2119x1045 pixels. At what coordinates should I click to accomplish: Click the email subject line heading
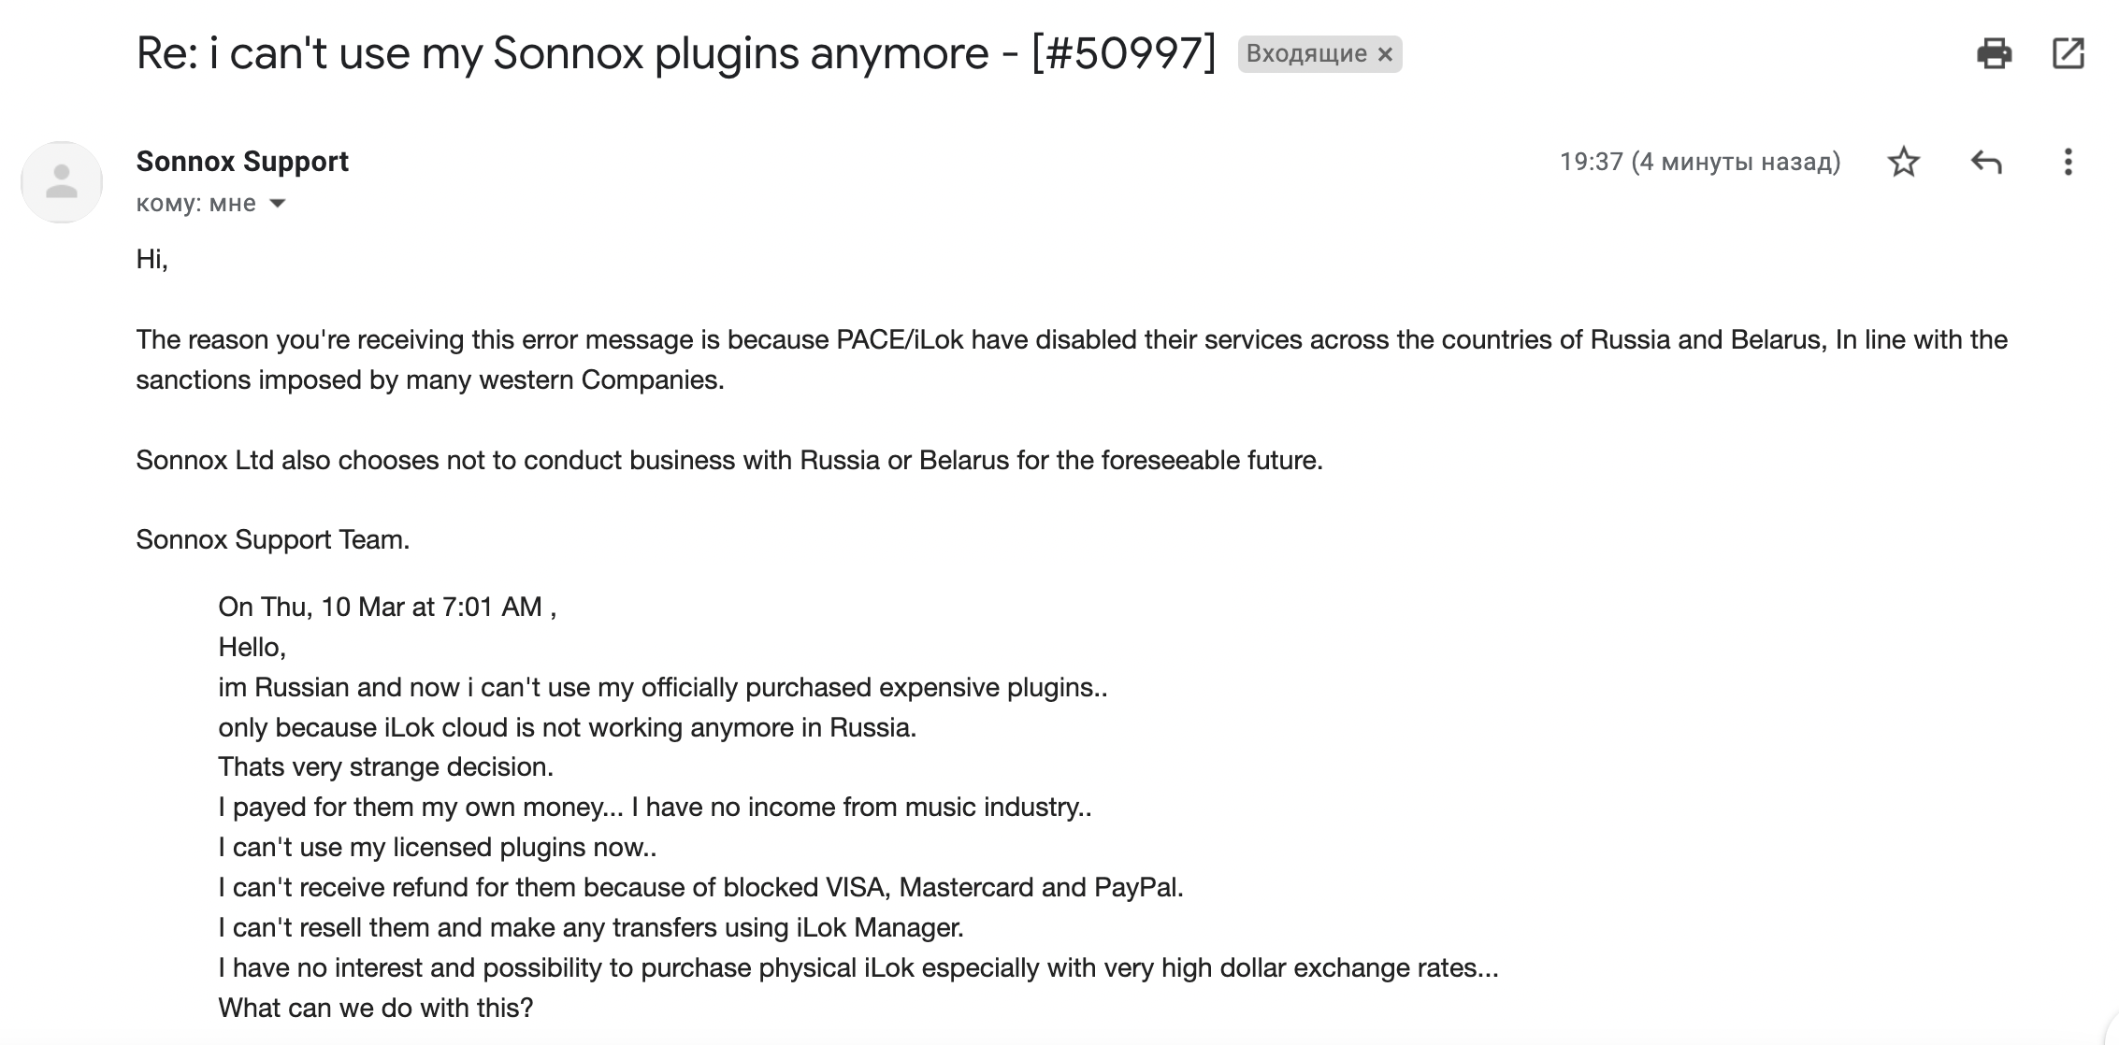coord(675,53)
